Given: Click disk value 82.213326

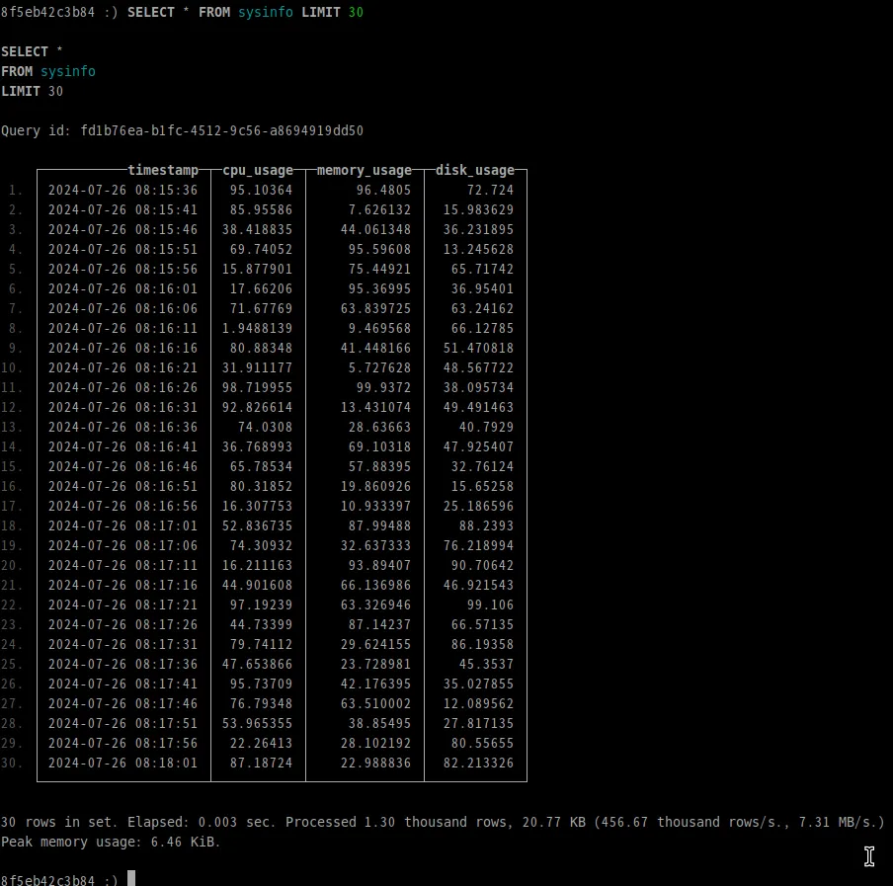Looking at the screenshot, I should [478, 763].
